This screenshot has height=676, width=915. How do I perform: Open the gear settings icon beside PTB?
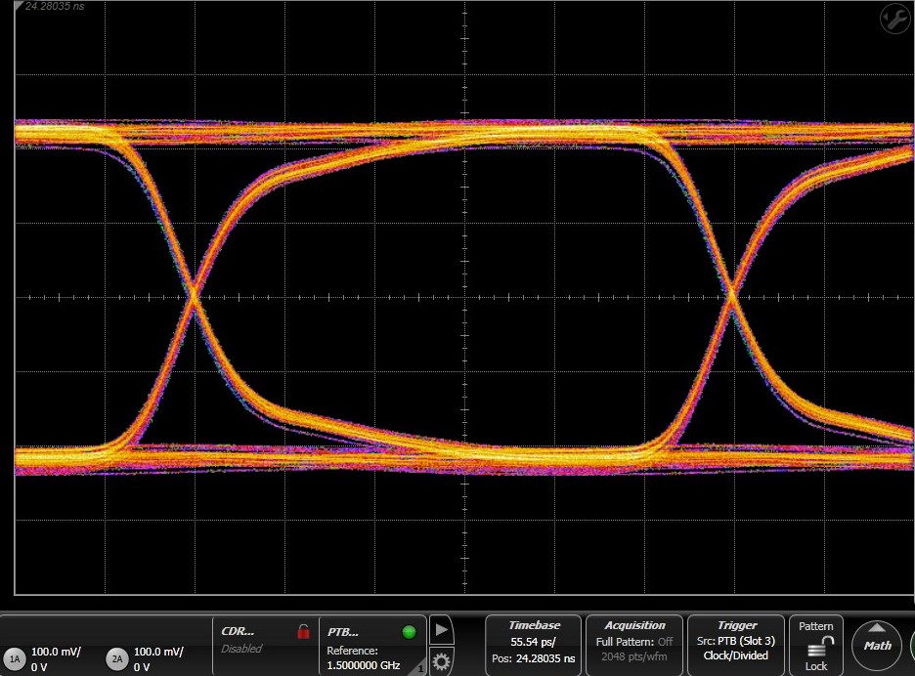(442, 659)
